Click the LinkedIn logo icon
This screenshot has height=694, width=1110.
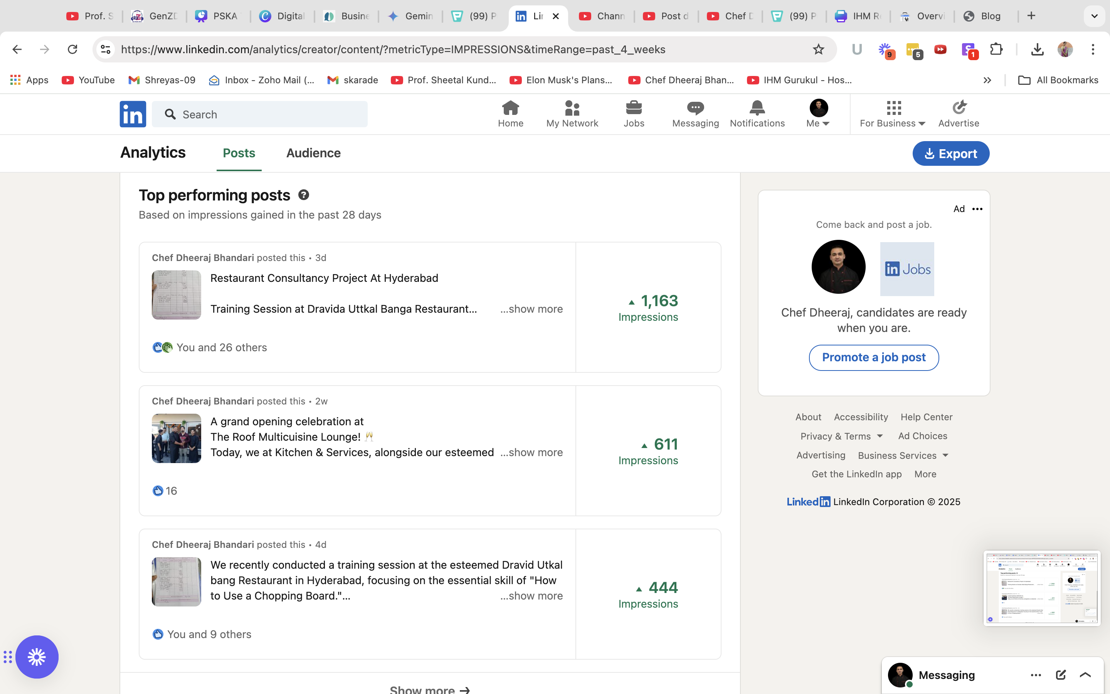(x=133, y=114)
